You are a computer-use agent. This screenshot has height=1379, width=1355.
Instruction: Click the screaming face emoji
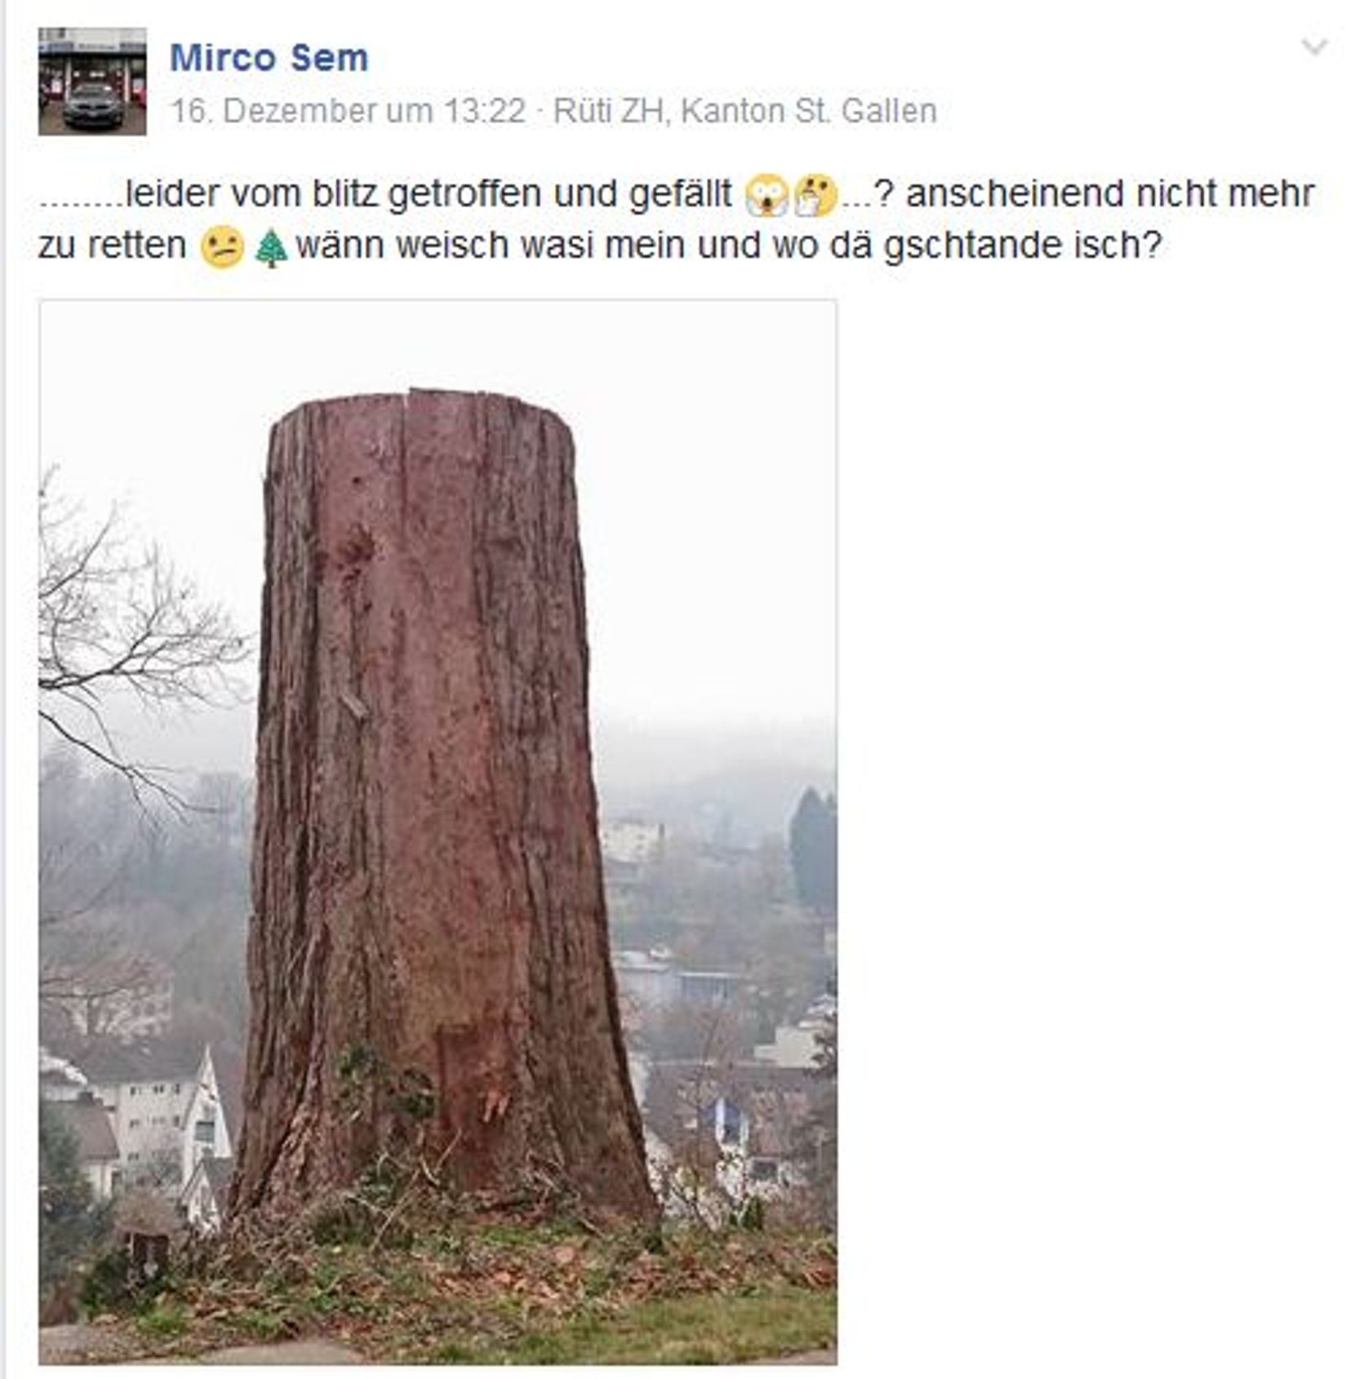[767, 196]
